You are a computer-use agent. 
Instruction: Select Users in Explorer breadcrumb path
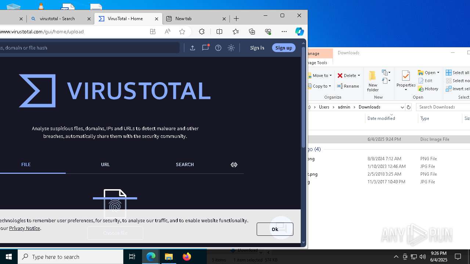click(x=324, y=107)
